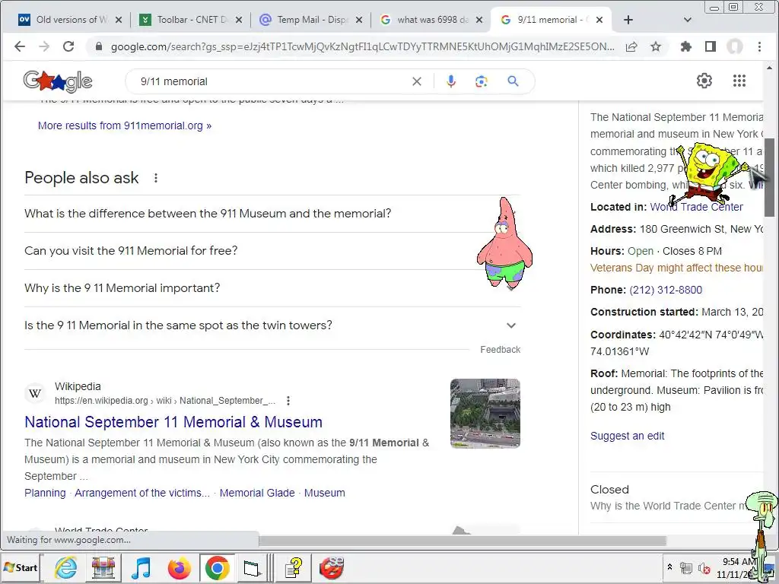The image size is (779, 584).
Task: Open the Google logo homepage link
Action: [58, 81]
